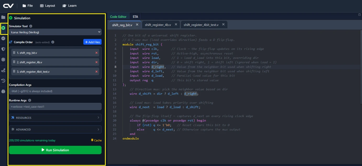Click endmodule keyword in code
Screen dimensions: 362x166
[x=131, y=138]
